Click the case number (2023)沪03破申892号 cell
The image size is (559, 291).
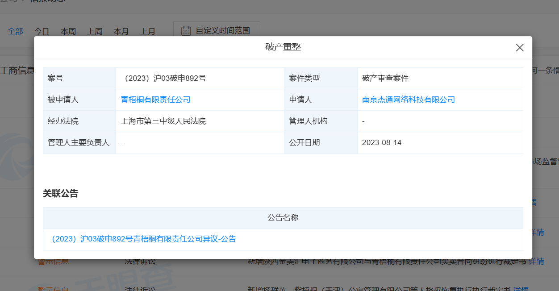tap(157, 78)
